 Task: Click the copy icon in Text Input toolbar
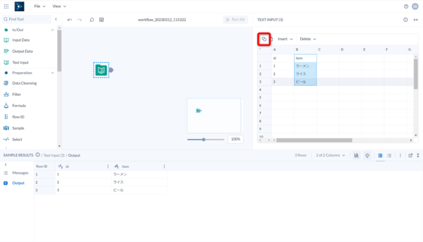point(264,39)
